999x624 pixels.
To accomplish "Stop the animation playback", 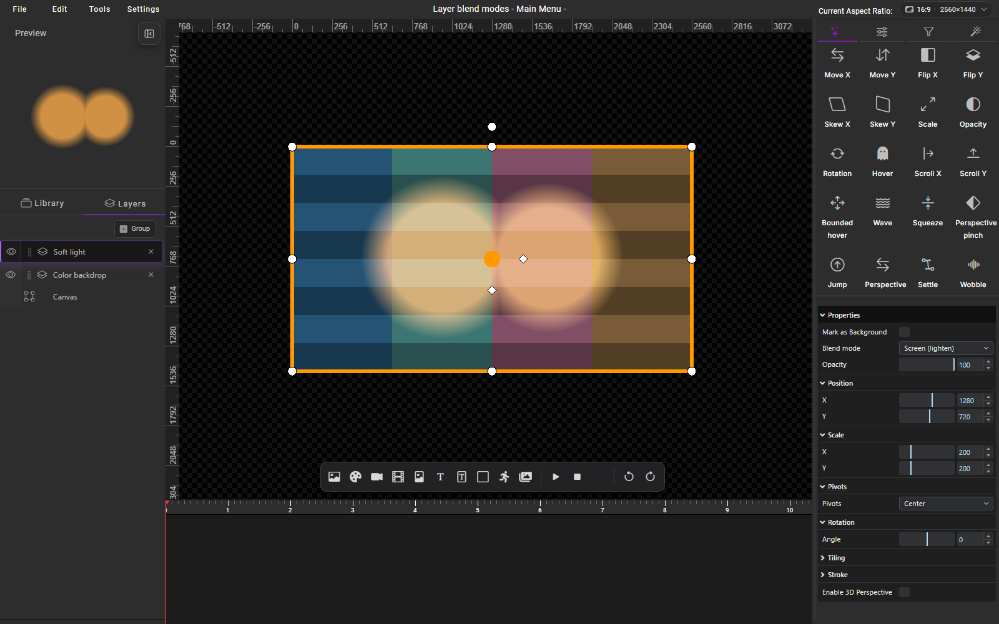I will pyautogui.click(x=577, y=477).
